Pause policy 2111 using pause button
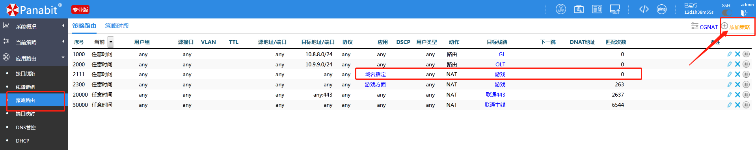This screenshot has height=150, width=756. [746, 74]
